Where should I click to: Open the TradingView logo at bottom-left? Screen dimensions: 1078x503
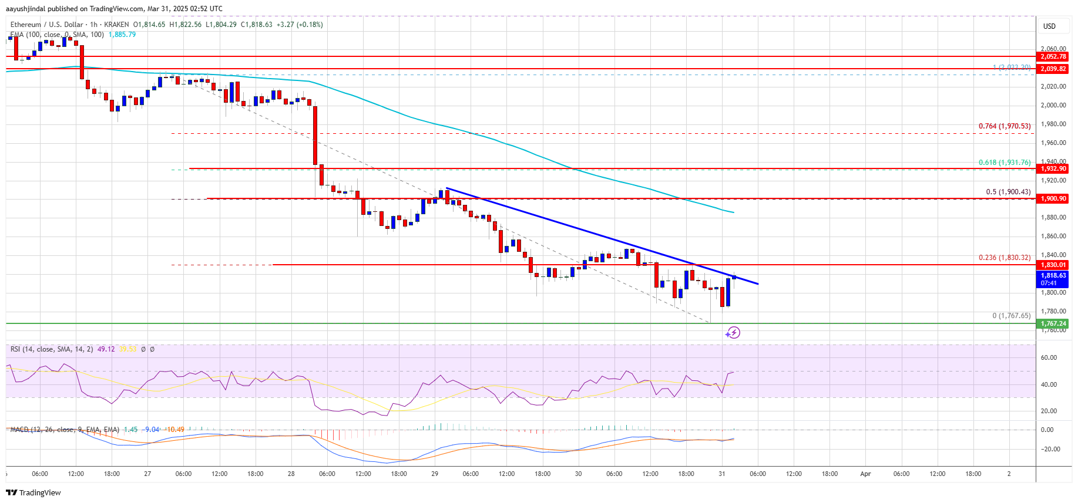34,492
